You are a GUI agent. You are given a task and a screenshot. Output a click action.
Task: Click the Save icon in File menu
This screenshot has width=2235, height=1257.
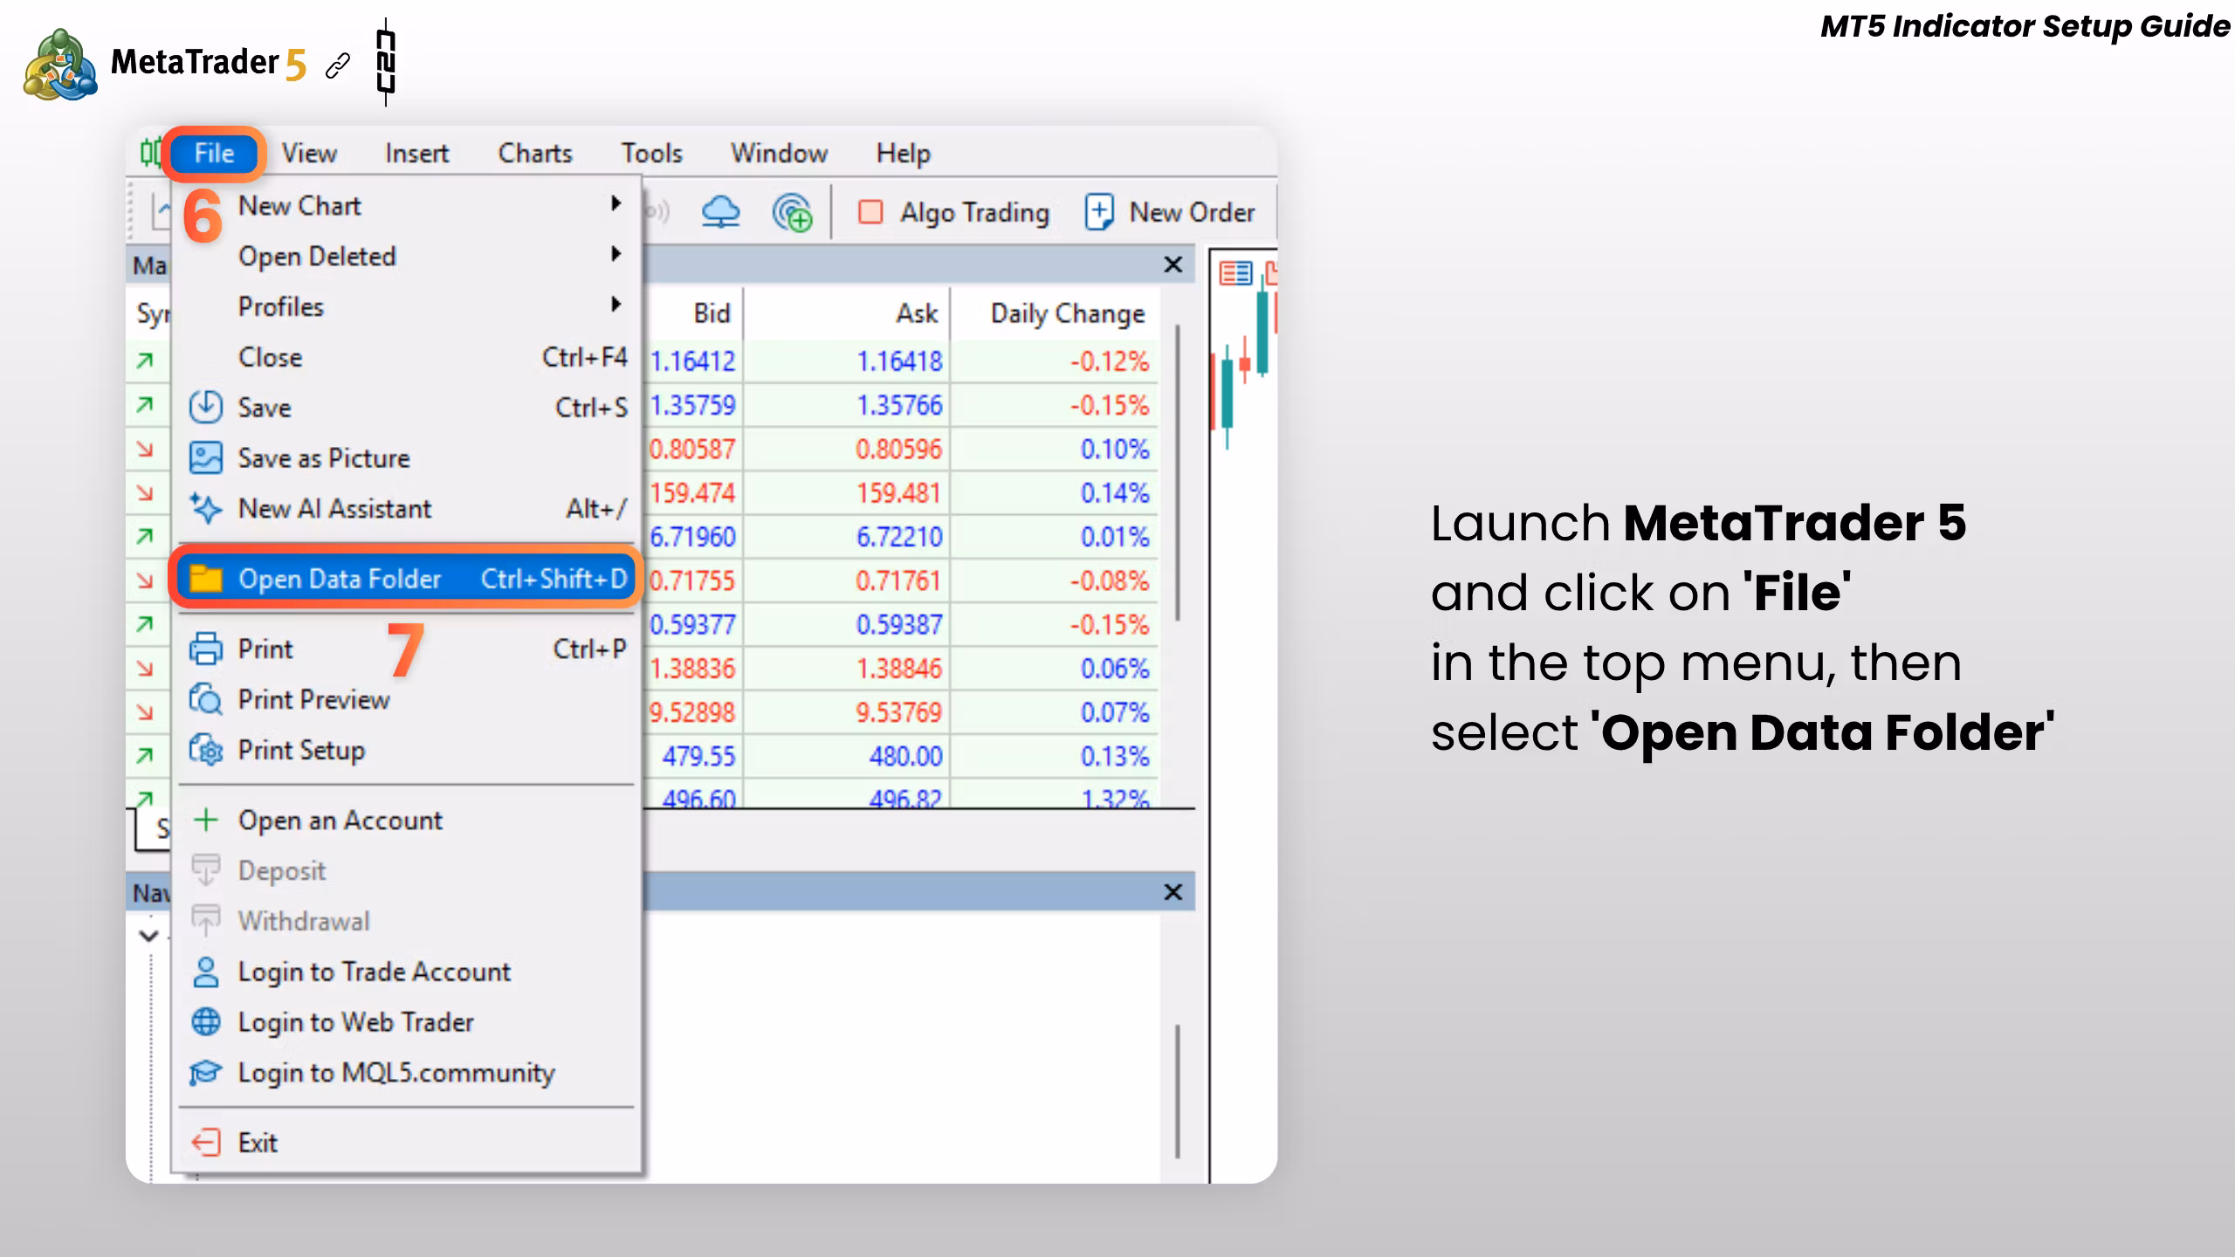click(206, 408)
